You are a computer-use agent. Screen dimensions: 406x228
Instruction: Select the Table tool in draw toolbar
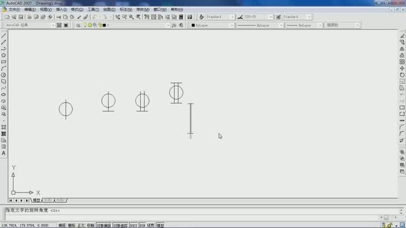pos(4,146)
